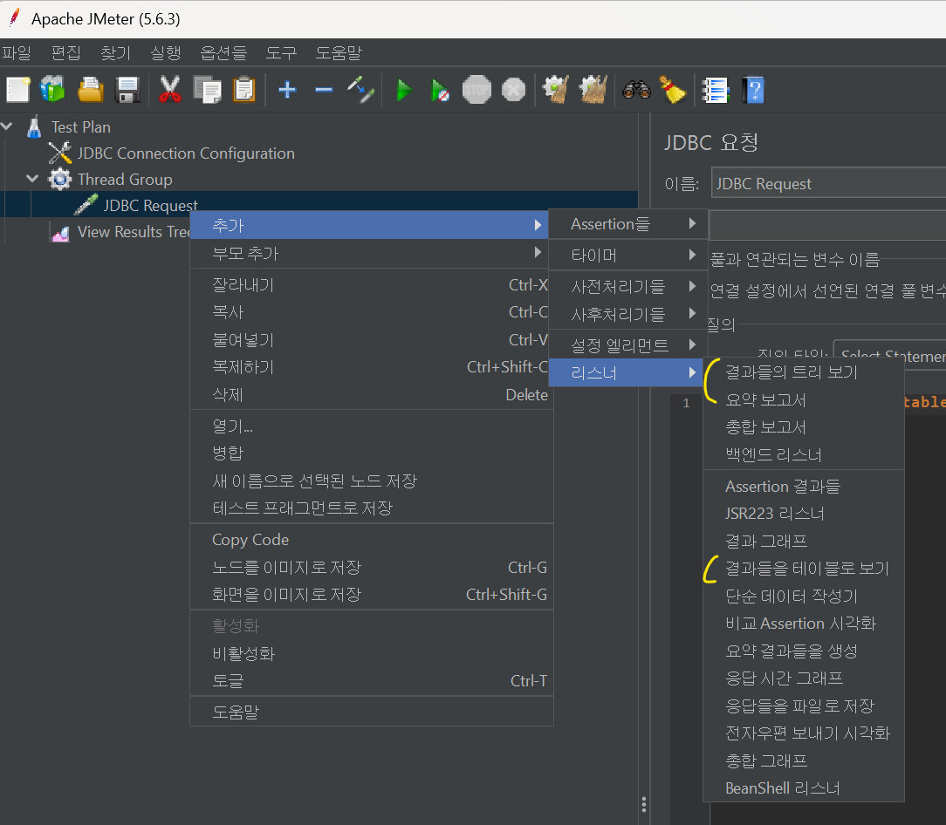Select 요약 보고서 listener

(x=804, y=399)
